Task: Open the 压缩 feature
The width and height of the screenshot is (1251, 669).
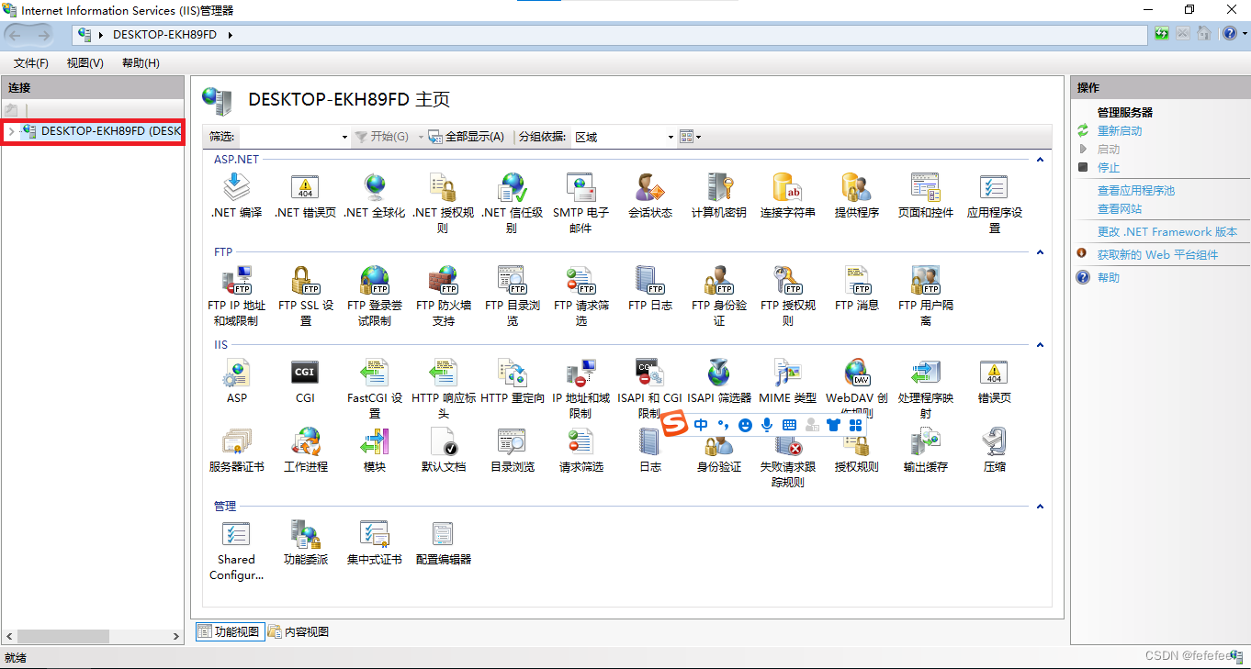Action: [x=994, y=451]
